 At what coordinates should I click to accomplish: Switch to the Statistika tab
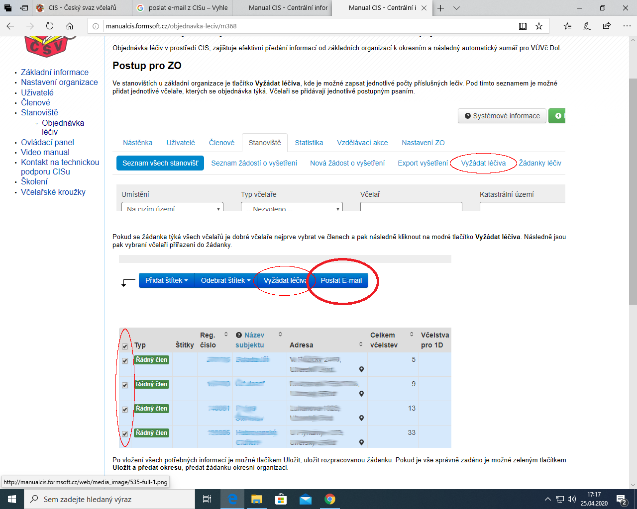[x=309, y=143]
